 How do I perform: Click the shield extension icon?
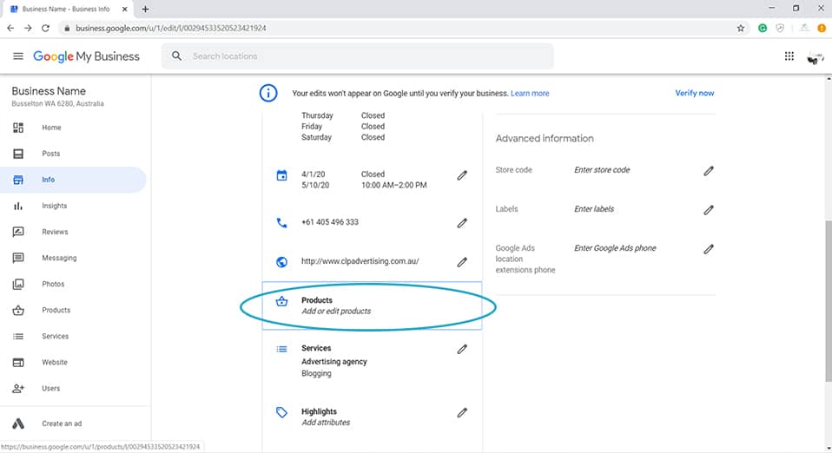tap(780, 28)
